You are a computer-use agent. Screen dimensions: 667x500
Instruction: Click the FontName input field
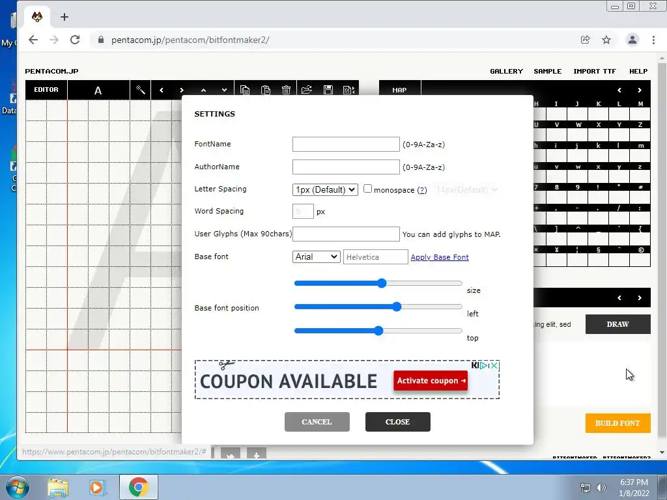(x=346, y=144)
